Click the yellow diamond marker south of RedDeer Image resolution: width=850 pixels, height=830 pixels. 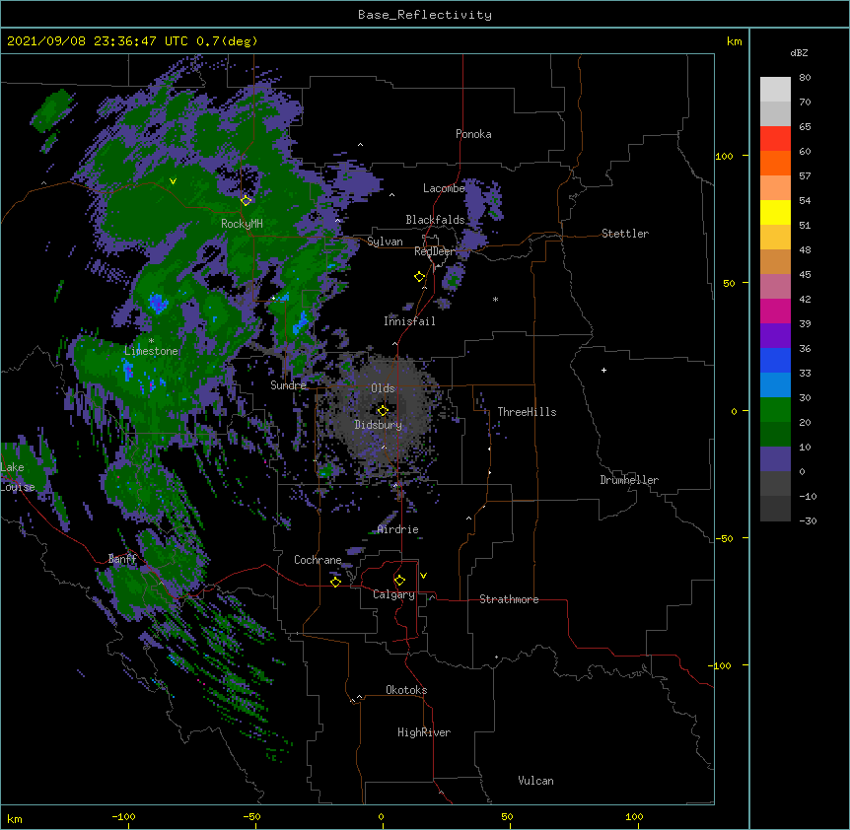pyautogui.click(x=419, y=277)
